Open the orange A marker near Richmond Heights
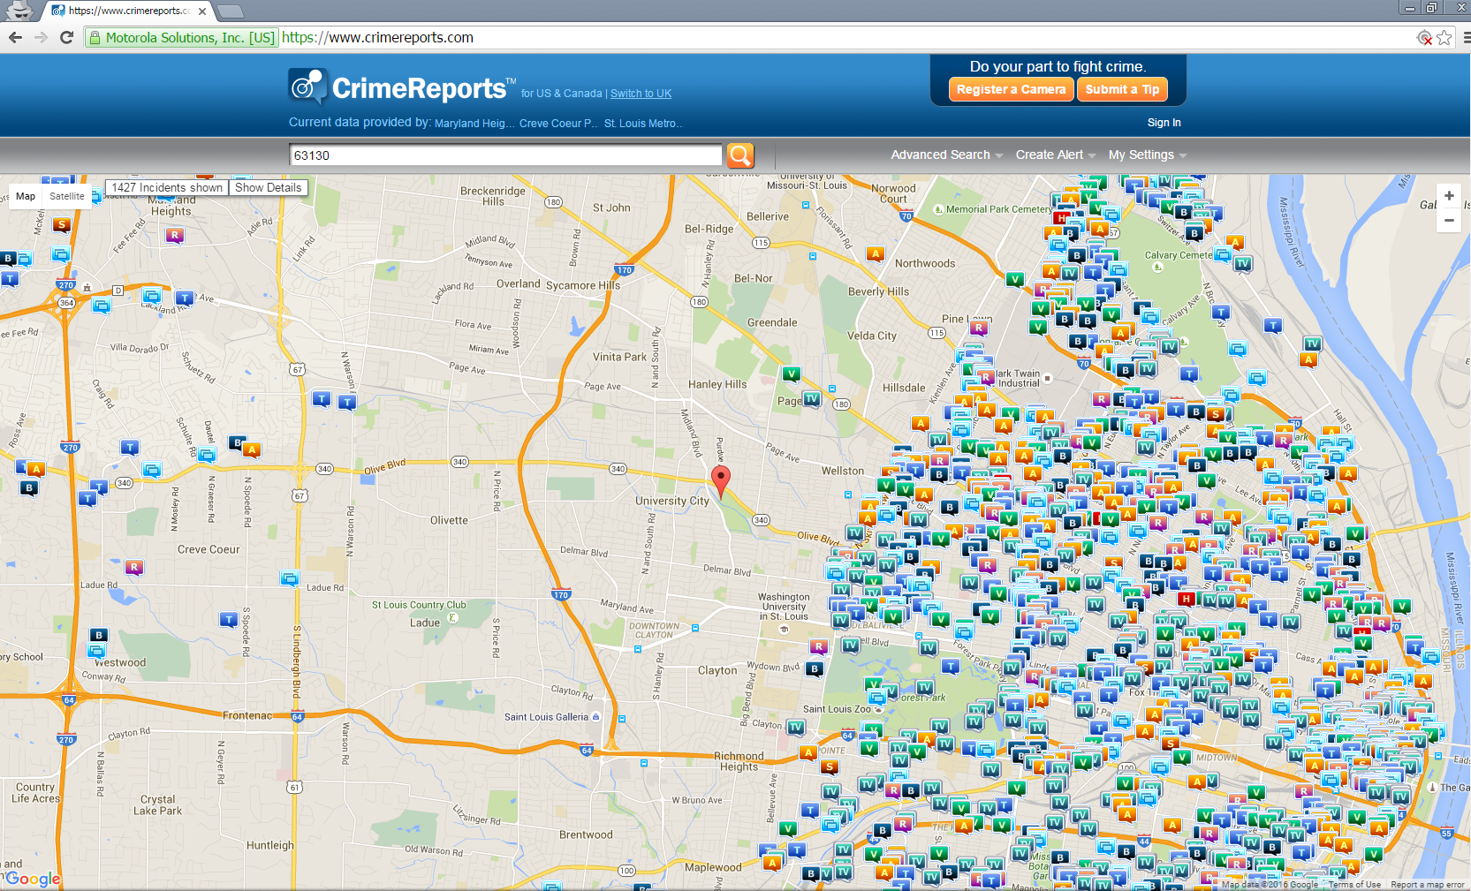Screen dimensions: 1471x891 click(808, 752)
